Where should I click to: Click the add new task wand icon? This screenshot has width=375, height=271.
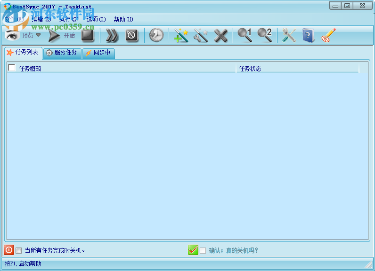181,35
